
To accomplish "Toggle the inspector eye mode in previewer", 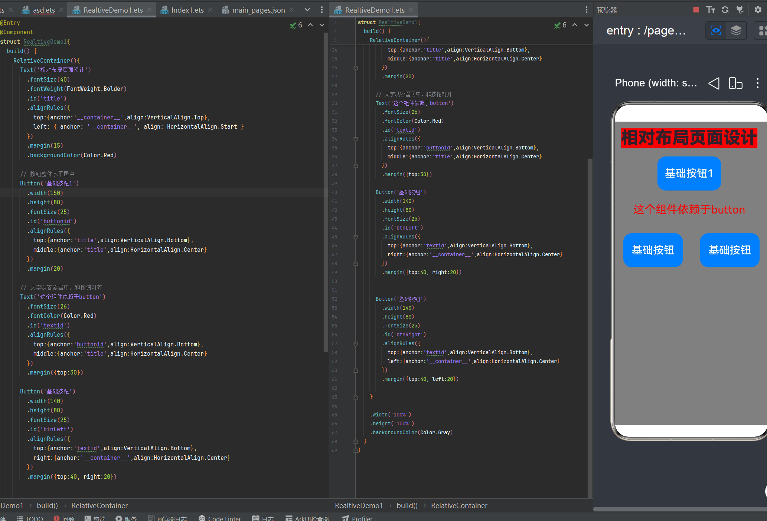I will point(716,30).
